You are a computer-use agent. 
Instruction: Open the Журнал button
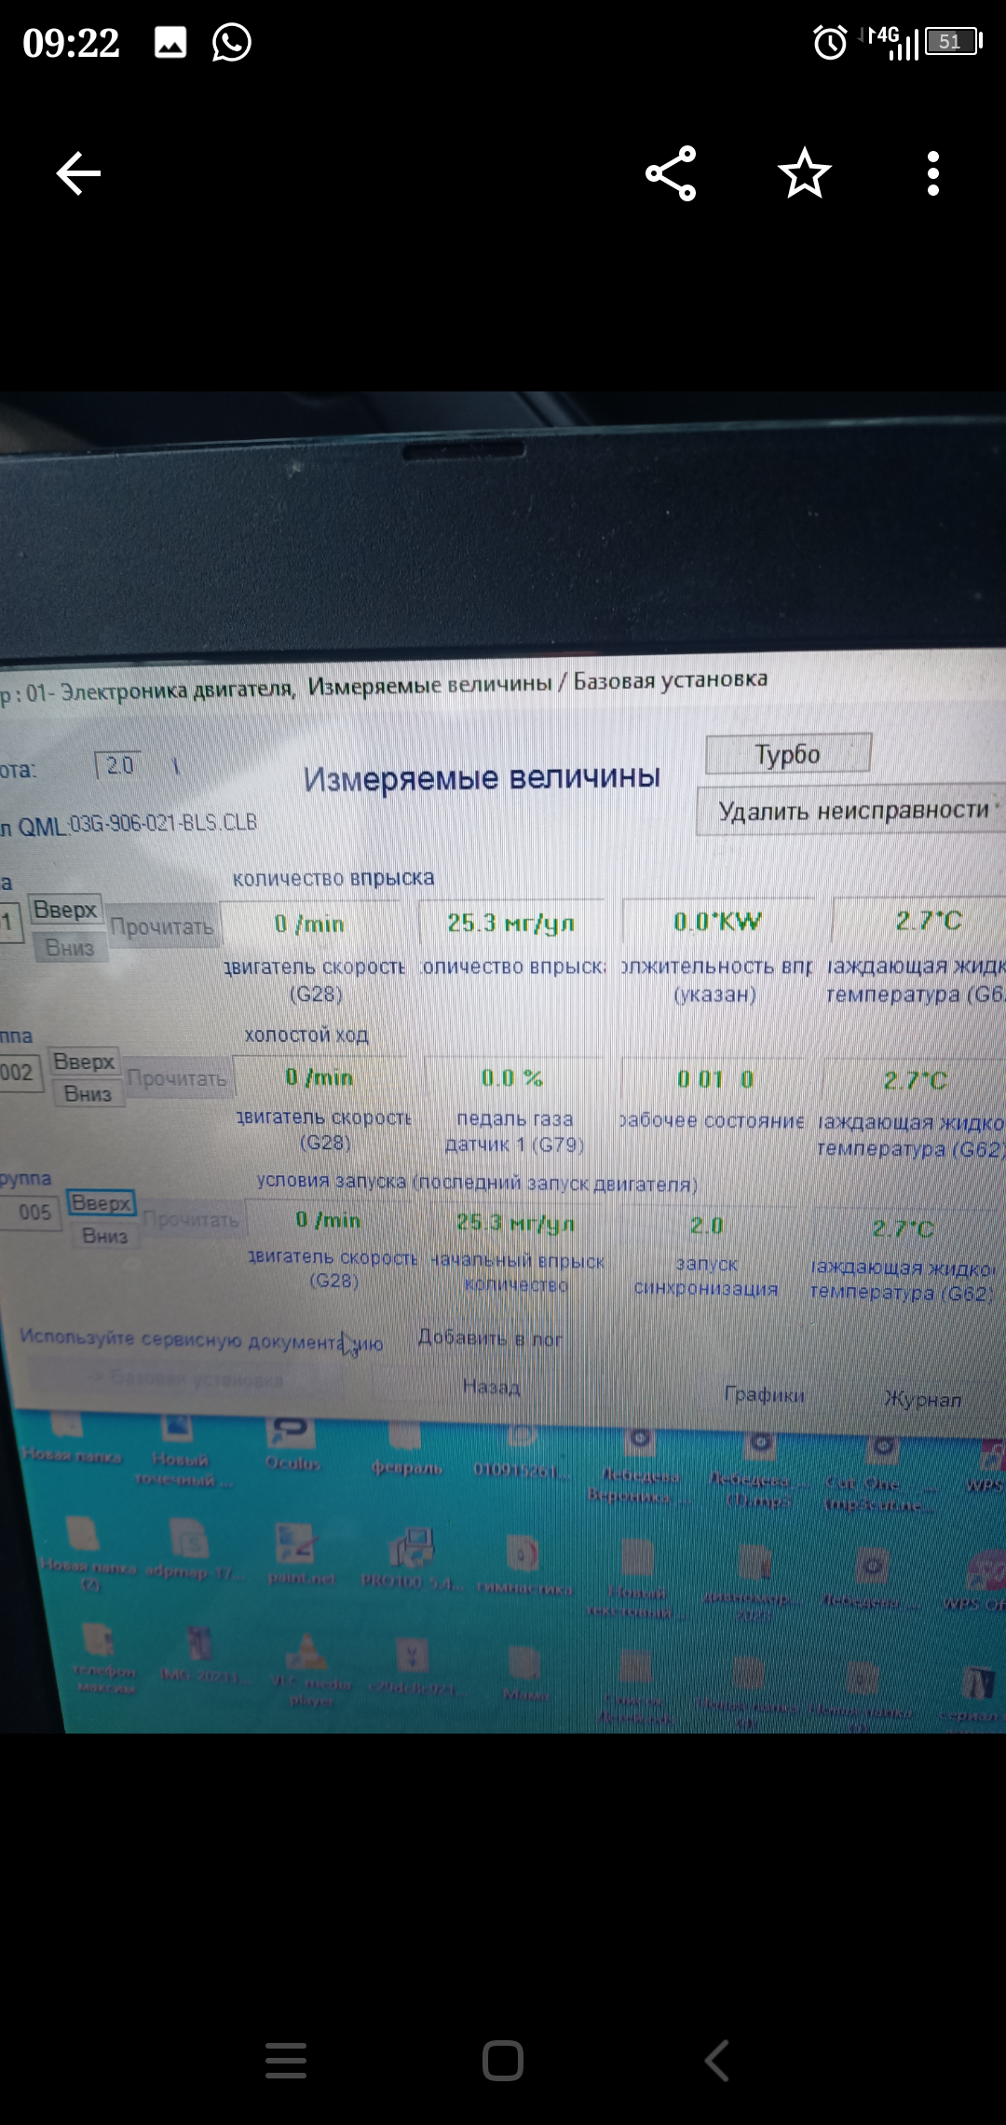(x=921, y=1399)
